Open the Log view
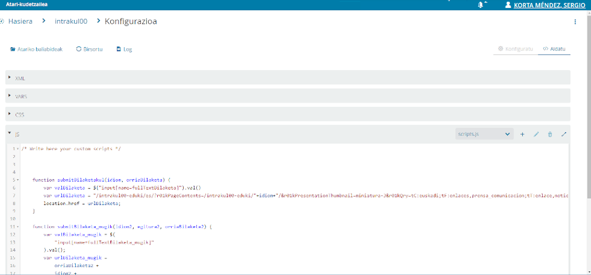 point(124,49)
